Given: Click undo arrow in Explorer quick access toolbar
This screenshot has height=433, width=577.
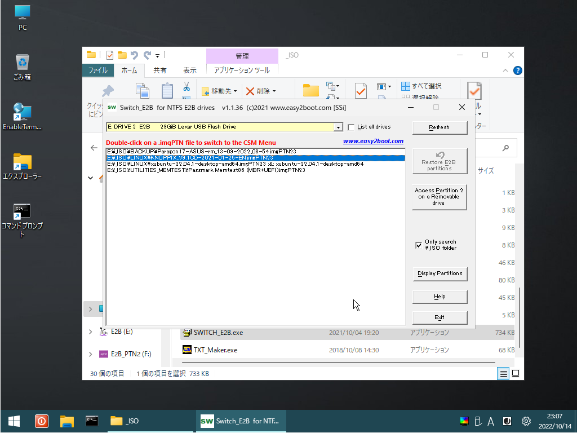Looking at the screenshot, I should (x=134, y=55).
